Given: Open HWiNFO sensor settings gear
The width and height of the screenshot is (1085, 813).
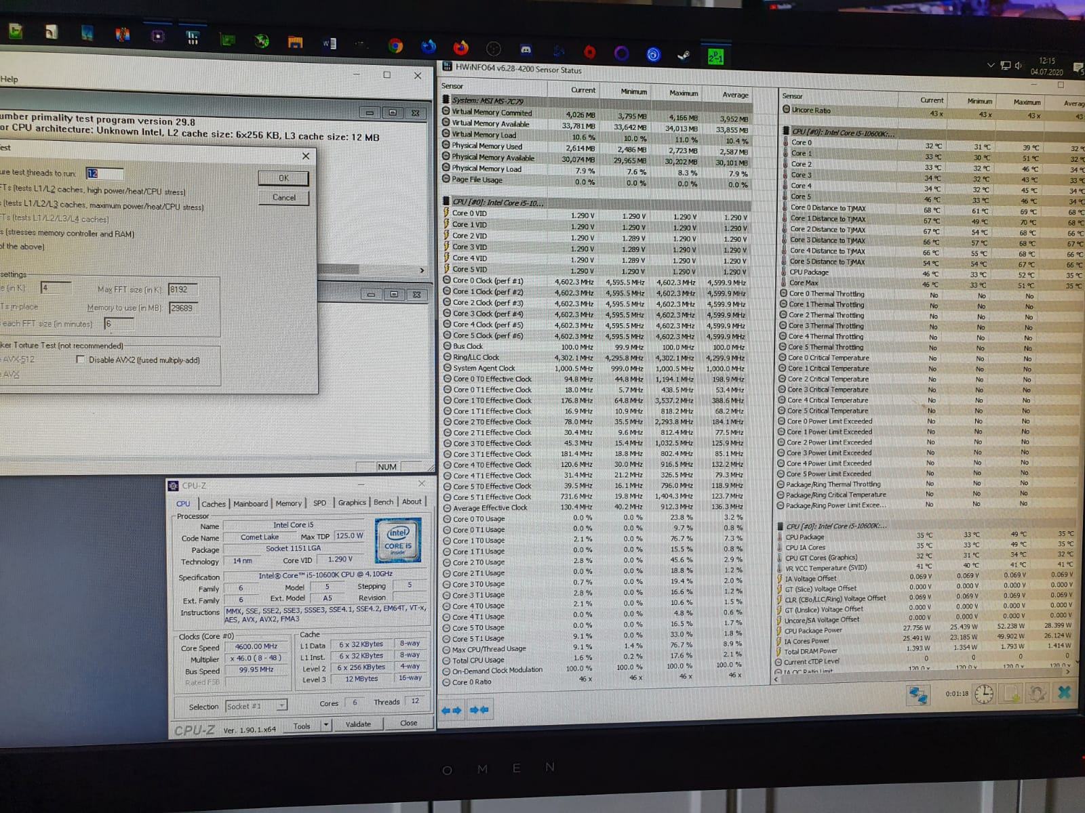Looking at the screenshot, I should pos(1037,693).
